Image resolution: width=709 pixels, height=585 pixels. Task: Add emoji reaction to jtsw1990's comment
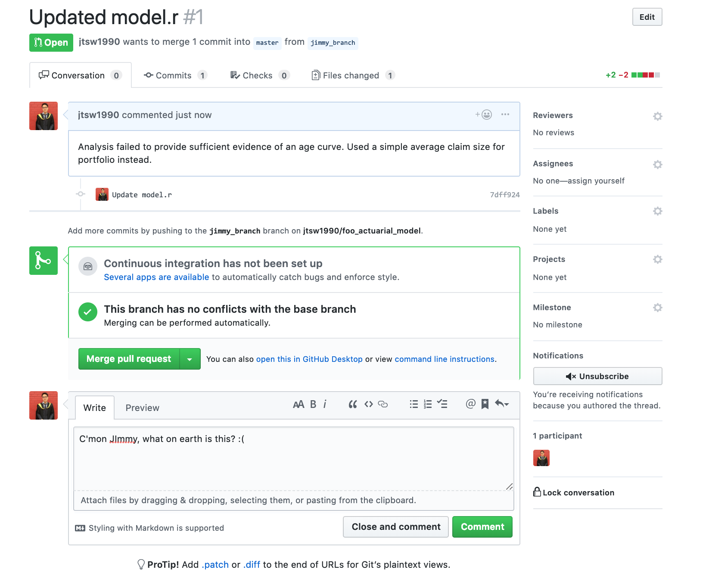tap(484, 115)
